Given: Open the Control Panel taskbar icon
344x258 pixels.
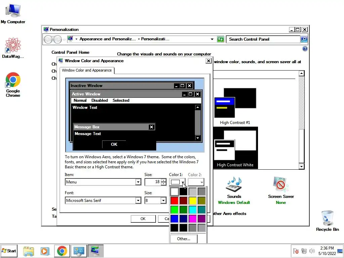Looking at the screenshot, I should [x=79, y=251].
